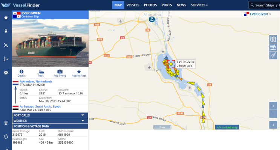Add Ever Given to Fleet
The width and height of the screenshot is (280, 150).
(79, 73)
